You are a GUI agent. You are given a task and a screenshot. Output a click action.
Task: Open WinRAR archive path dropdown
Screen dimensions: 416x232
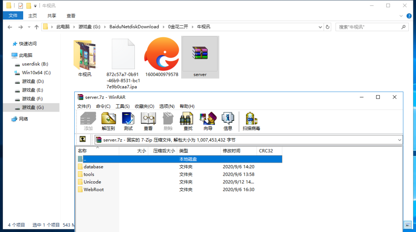pyautogui.click(x=400, y=140)
